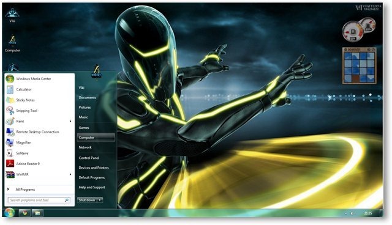Click the puzzle gadget show picture icon
The image size is (392, 225).
pos(369,50)
